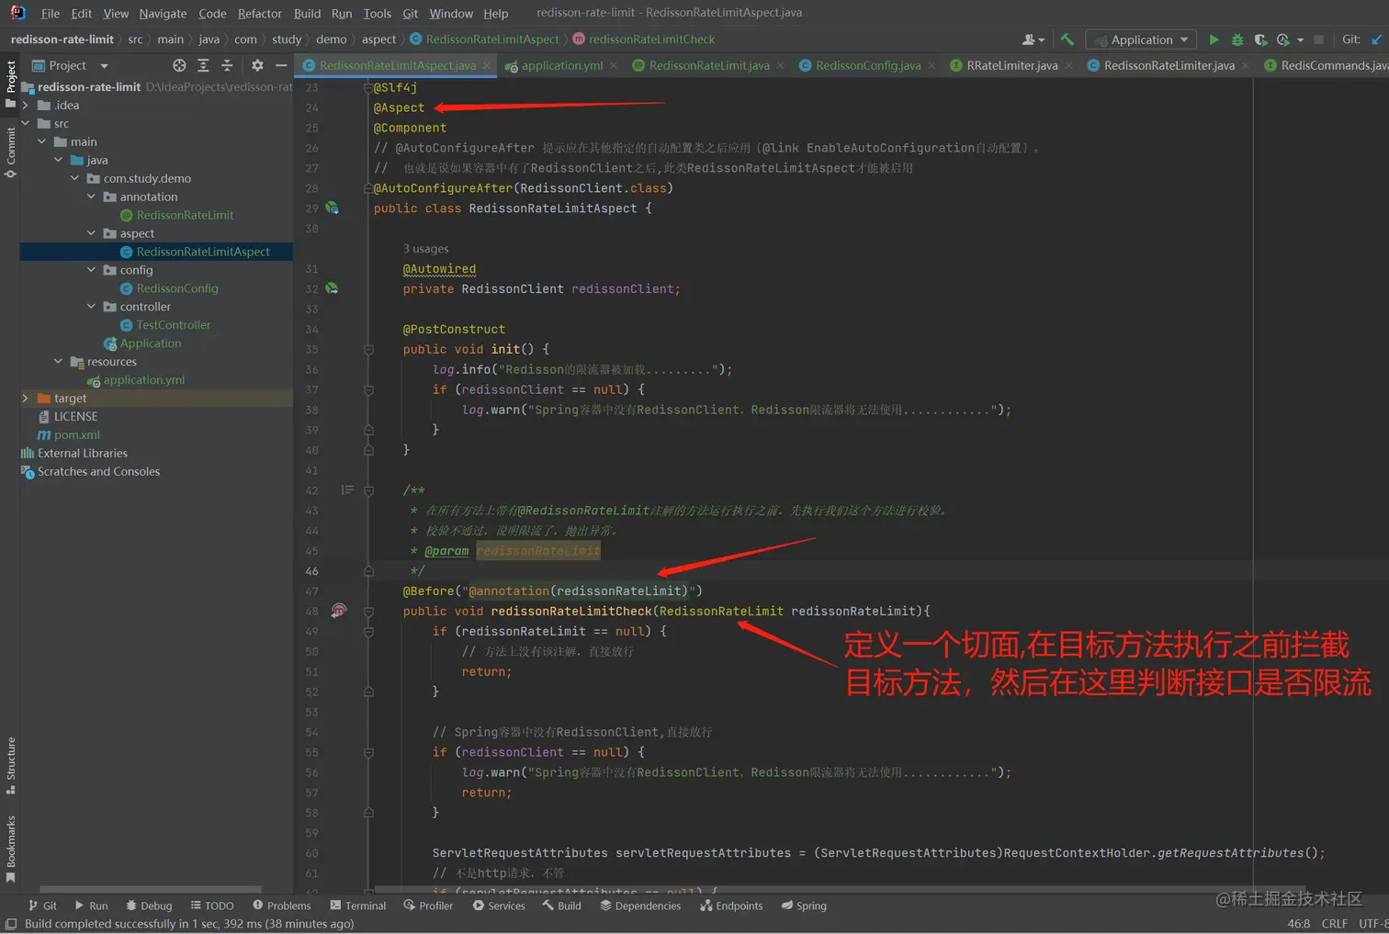Viewport: 1389px width, 934px height.
Task: Run the Application configuration with green play icon
Action: [x=1214, y=39]
